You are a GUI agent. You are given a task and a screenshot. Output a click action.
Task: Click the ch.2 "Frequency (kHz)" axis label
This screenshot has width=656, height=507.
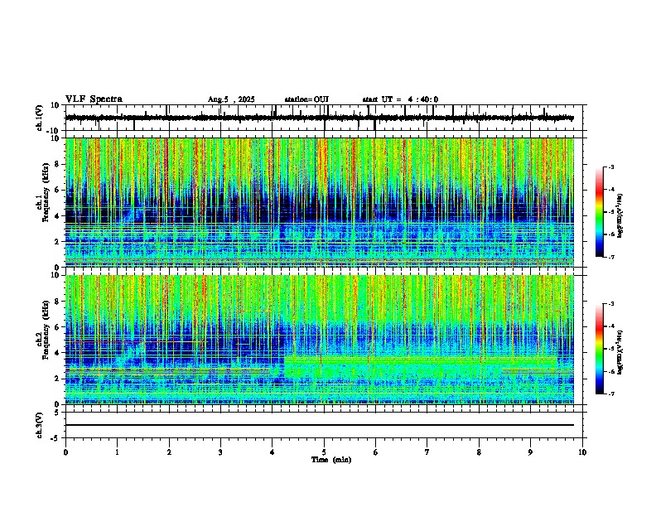46,331
